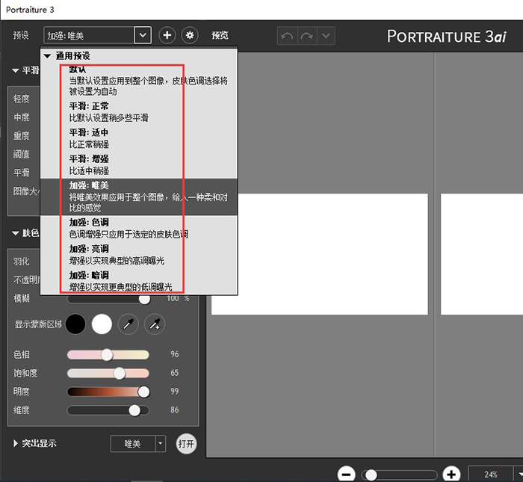
Task: Click the 色相 value 96
Action: tap(175, 354)
